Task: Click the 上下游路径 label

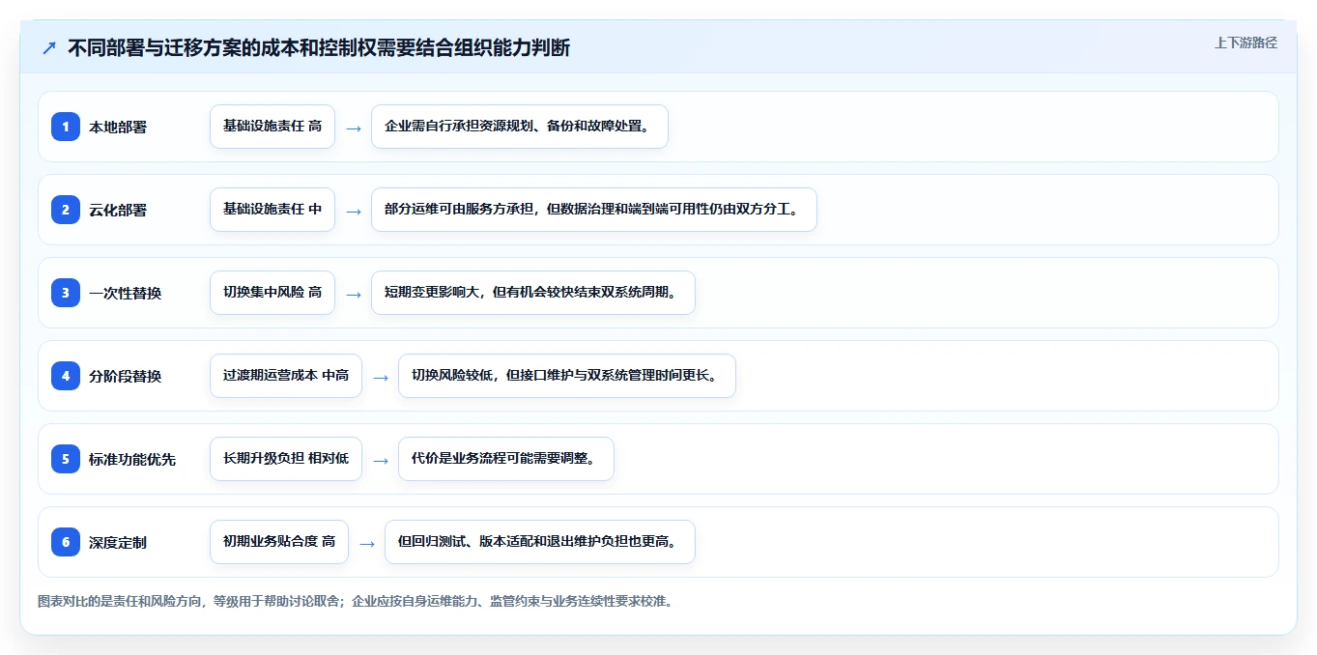Action: point(1245,43)
